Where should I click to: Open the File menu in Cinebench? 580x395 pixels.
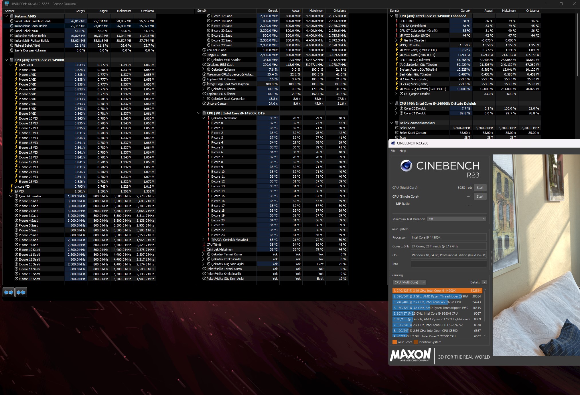tap(393, 151)
